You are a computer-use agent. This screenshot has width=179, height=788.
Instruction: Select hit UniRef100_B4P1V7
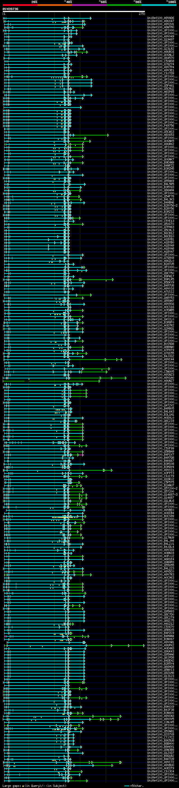[x=161, y=455]
